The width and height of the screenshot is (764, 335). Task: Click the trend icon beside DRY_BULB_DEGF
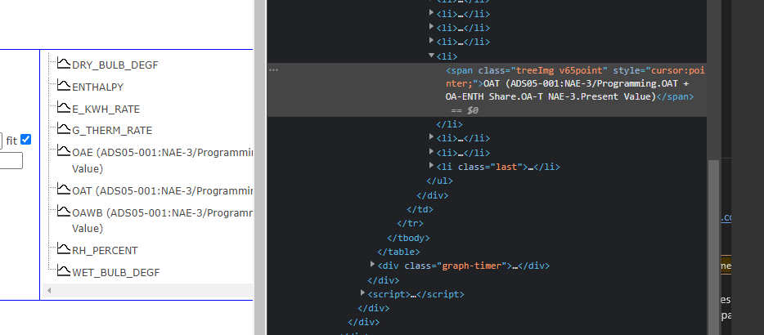tap(64, 63)
